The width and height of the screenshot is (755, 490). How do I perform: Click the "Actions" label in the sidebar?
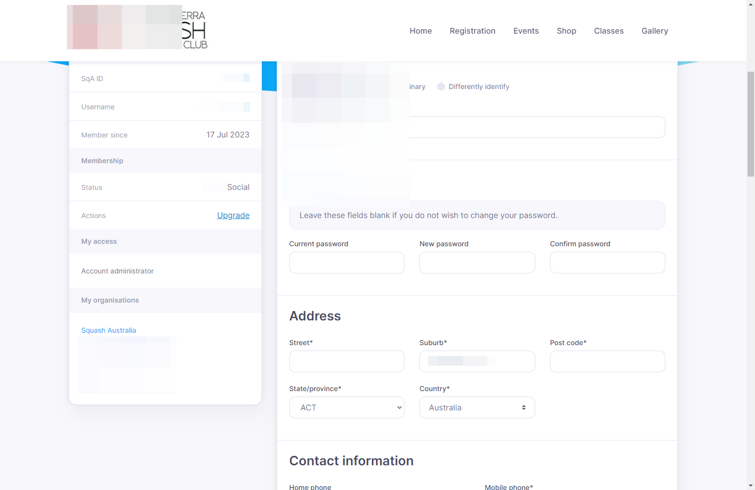pos(94,216)
